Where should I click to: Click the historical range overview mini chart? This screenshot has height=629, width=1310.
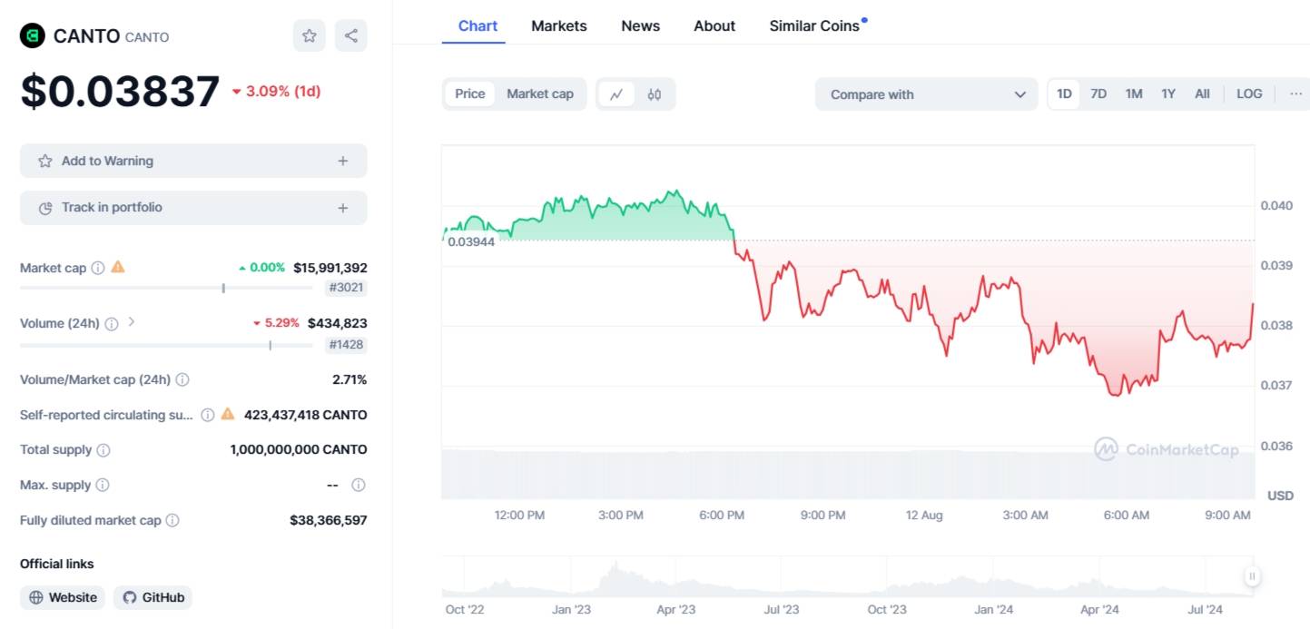848,575
